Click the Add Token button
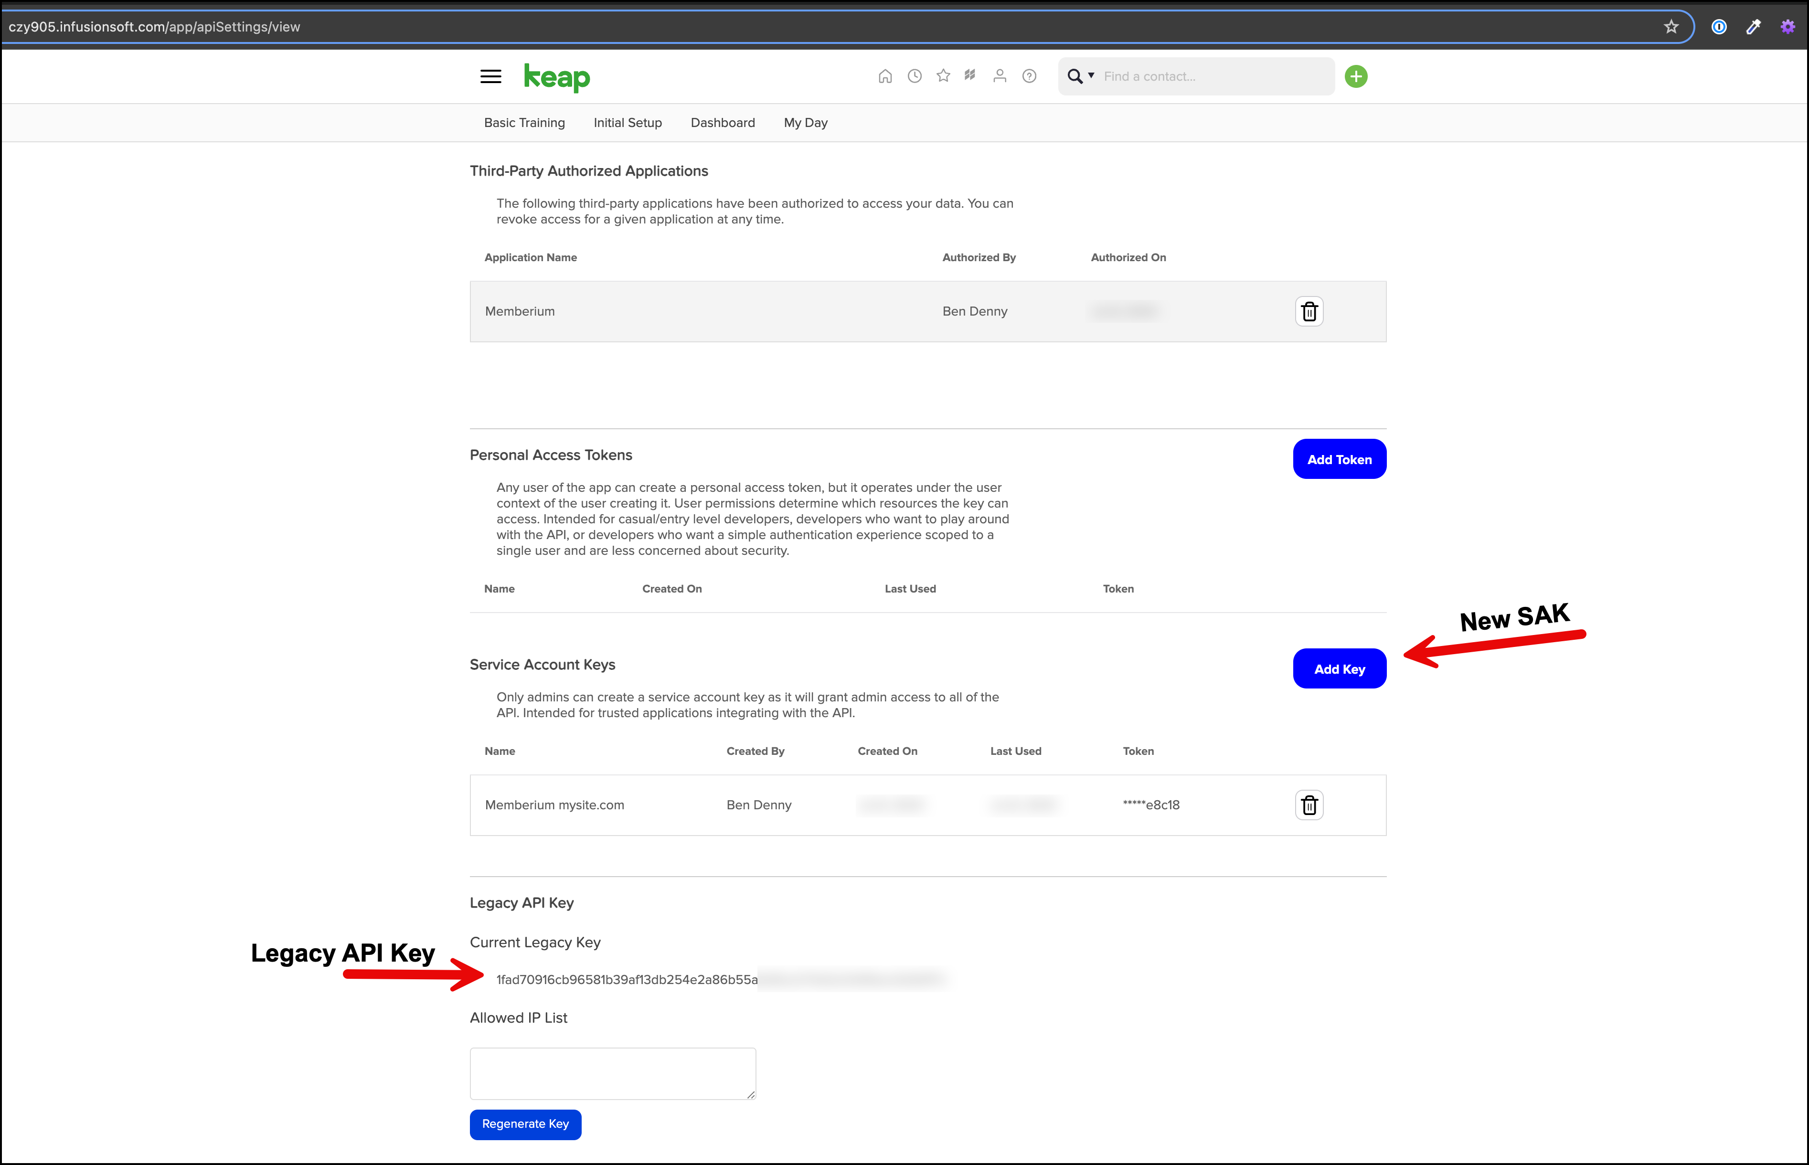The height and width of the screenshot is (1165, 1809). pos(1339,459)
